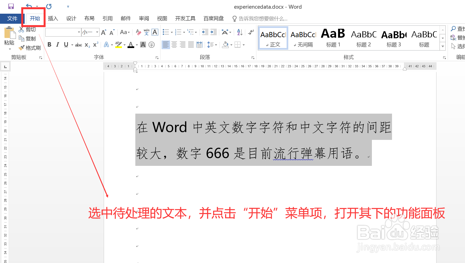The image size is (465, 263).
Task: Expand the font size 小一 dropdown
Action: coord(97,32)
